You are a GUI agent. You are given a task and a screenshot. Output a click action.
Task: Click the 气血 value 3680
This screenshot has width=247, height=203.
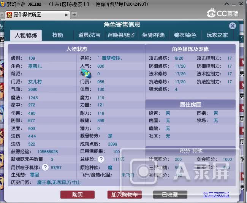[x=33, y=89]
